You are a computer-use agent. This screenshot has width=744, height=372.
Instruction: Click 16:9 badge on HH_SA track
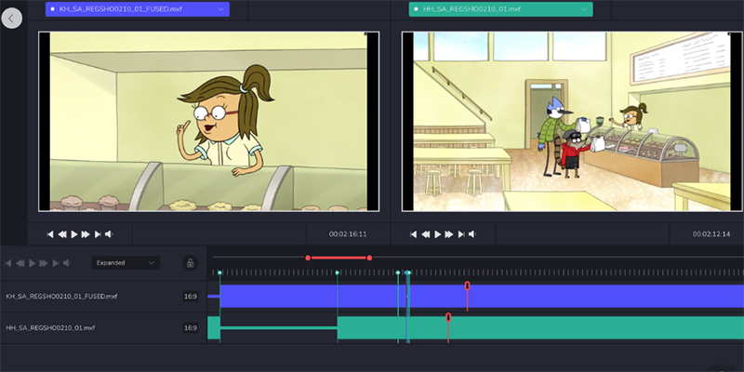coord(191,328)
